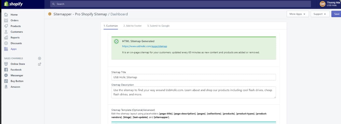Click the Apps grid icon
Viewport: 341px width, 124px height.
[x=6, y=49]
